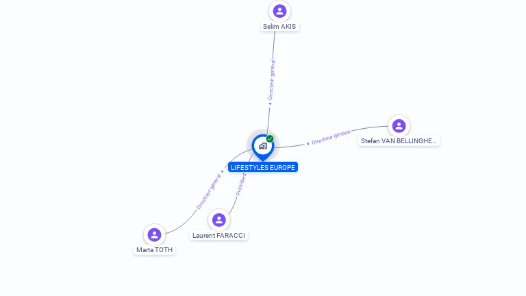
Task: Click the Selim AKIS name label
Action: pos(279,27)
